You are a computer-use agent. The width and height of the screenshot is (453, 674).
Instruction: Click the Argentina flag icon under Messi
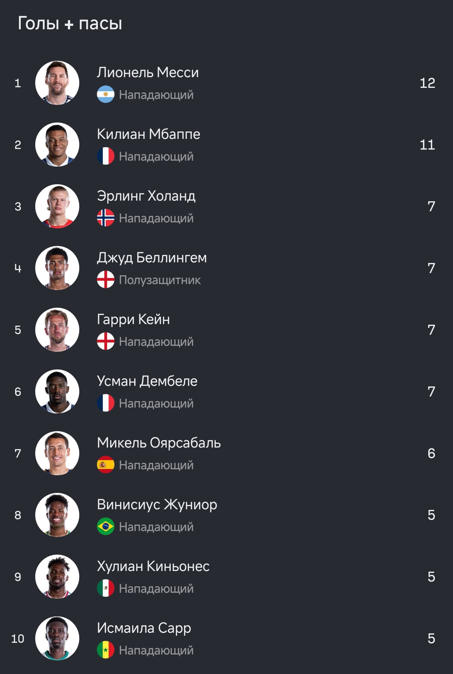coord(106,94)
